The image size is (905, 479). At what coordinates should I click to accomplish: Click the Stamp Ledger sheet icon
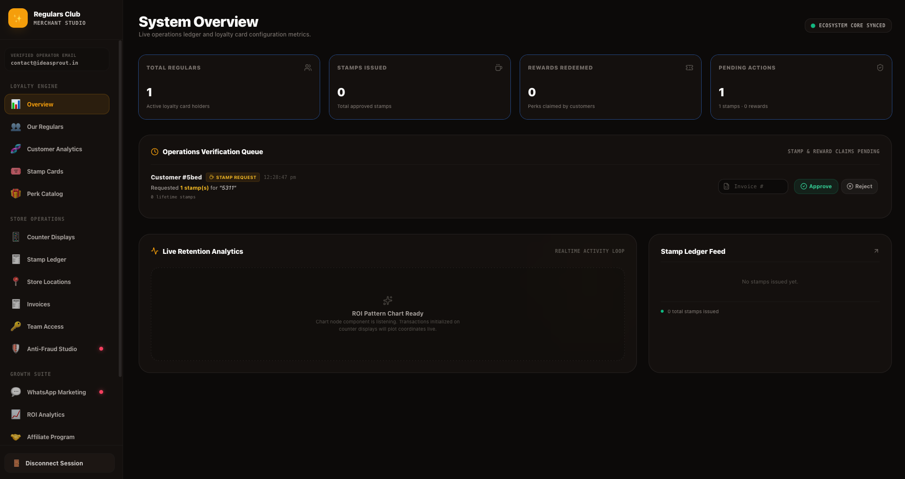(x=16, y=259)
